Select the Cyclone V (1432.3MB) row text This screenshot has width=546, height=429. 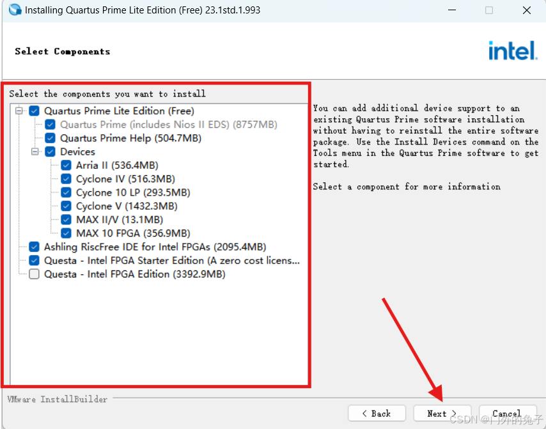point(127,206)
